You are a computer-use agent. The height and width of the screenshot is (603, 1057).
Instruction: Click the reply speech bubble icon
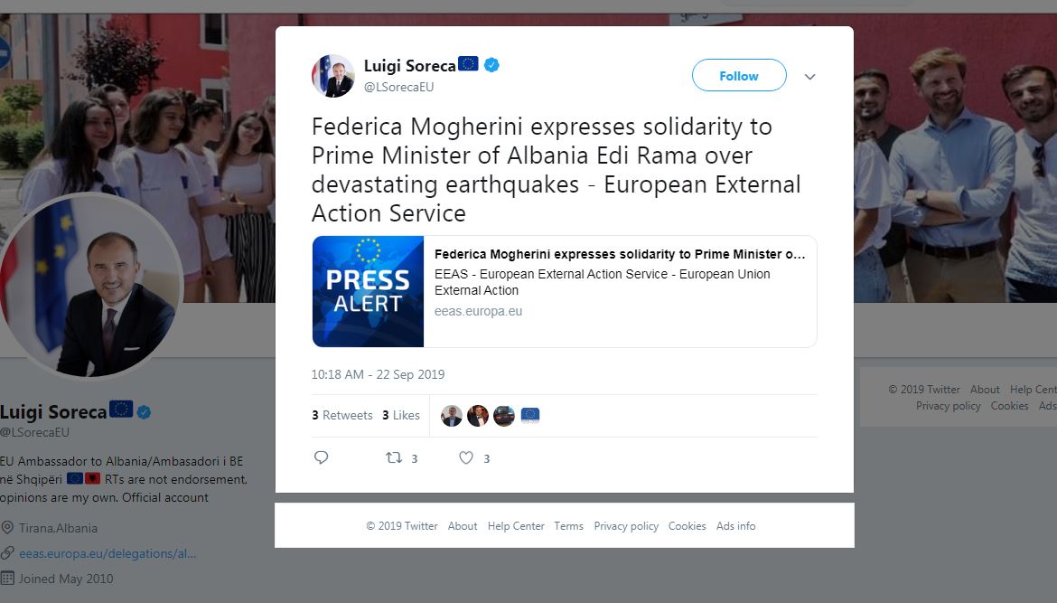click(x=321, y=458)
